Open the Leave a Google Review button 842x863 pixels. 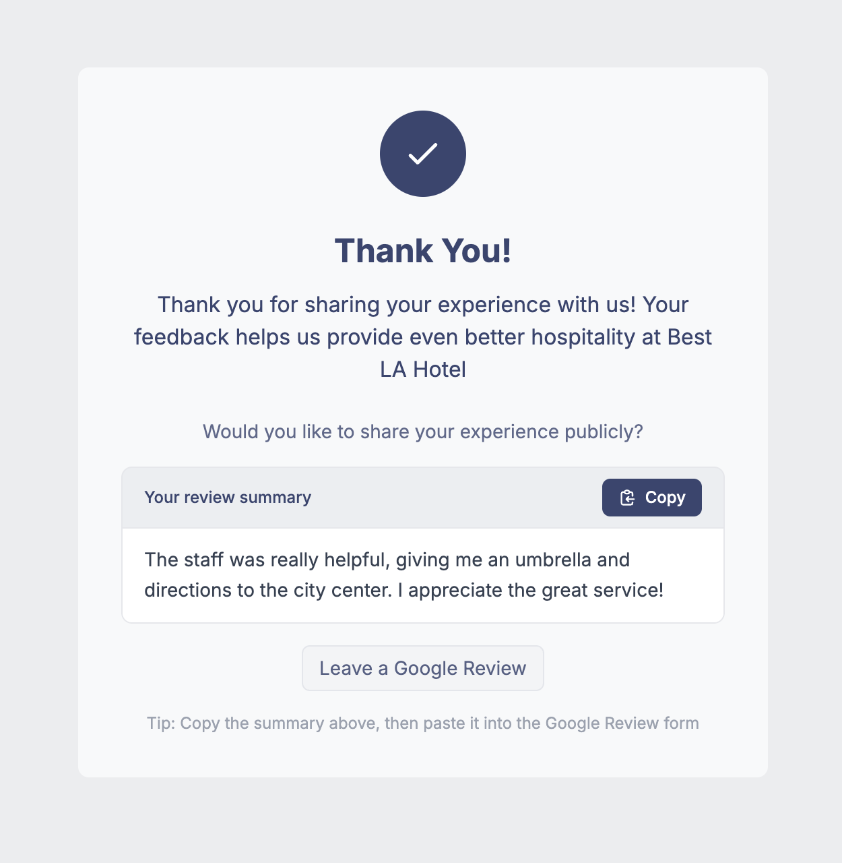tap(422, 668)
